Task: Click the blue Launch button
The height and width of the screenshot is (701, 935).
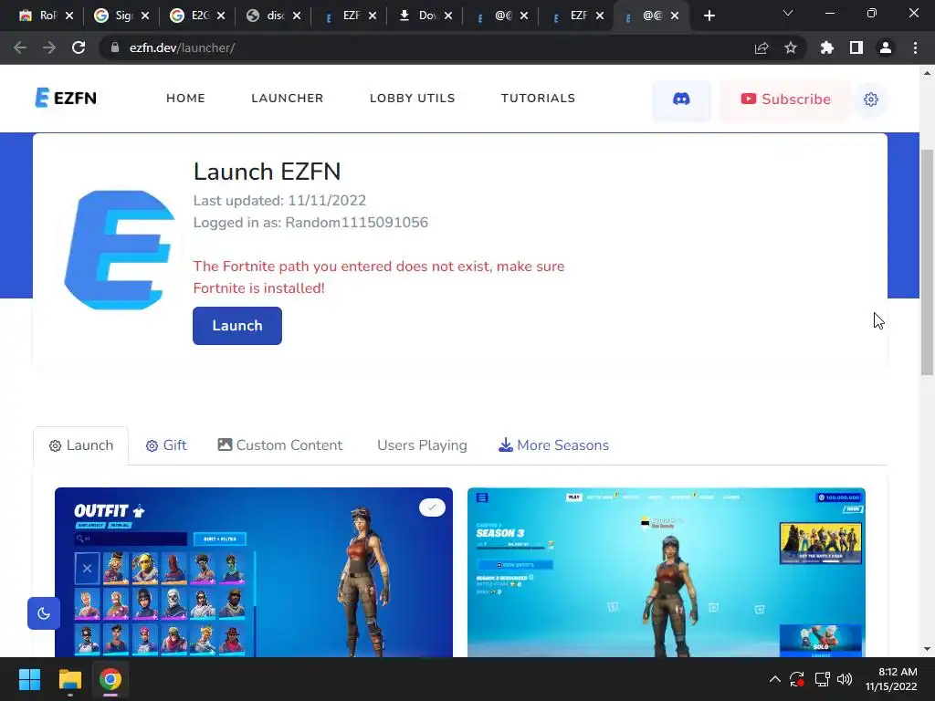Action: point(237,326)
